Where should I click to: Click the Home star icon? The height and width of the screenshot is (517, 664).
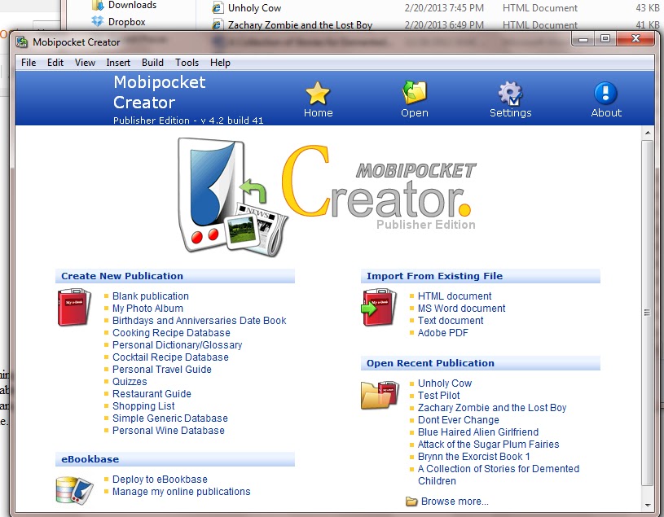pyautogui.click(x=318, y=93)
